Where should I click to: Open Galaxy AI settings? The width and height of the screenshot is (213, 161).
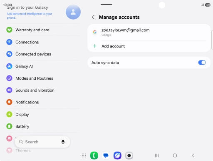[x=42, y=66]
